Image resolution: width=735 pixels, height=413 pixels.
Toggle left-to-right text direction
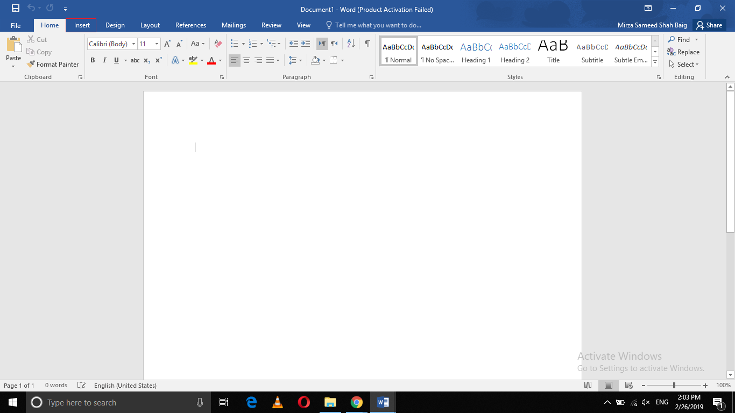point(322,44)
